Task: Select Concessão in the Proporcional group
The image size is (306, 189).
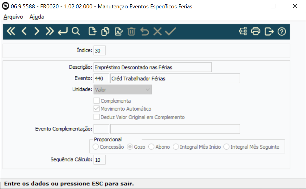Action: click(x=96, y=147)
